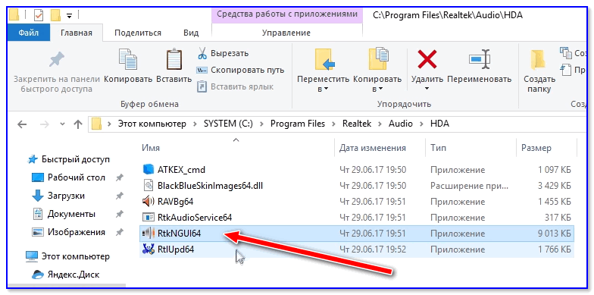Click Скопировать путь button

[x=240, y=70]
